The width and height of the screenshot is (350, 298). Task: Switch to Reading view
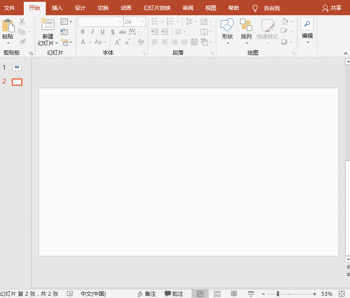234,294
